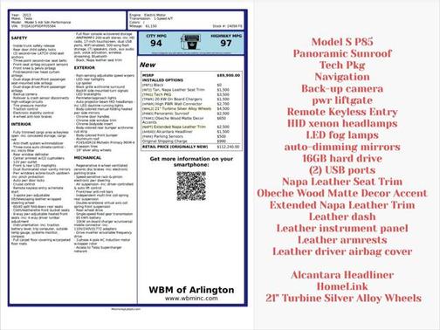Click the red 'Back-up camera' feature line
Viewport: 440px width, 330px height.
342,88
